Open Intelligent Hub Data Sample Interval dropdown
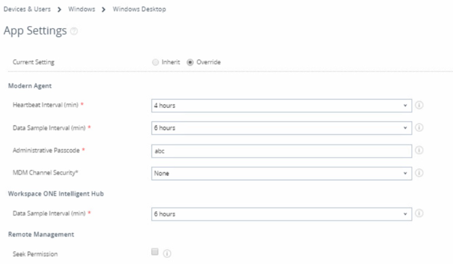 (281, 214)
